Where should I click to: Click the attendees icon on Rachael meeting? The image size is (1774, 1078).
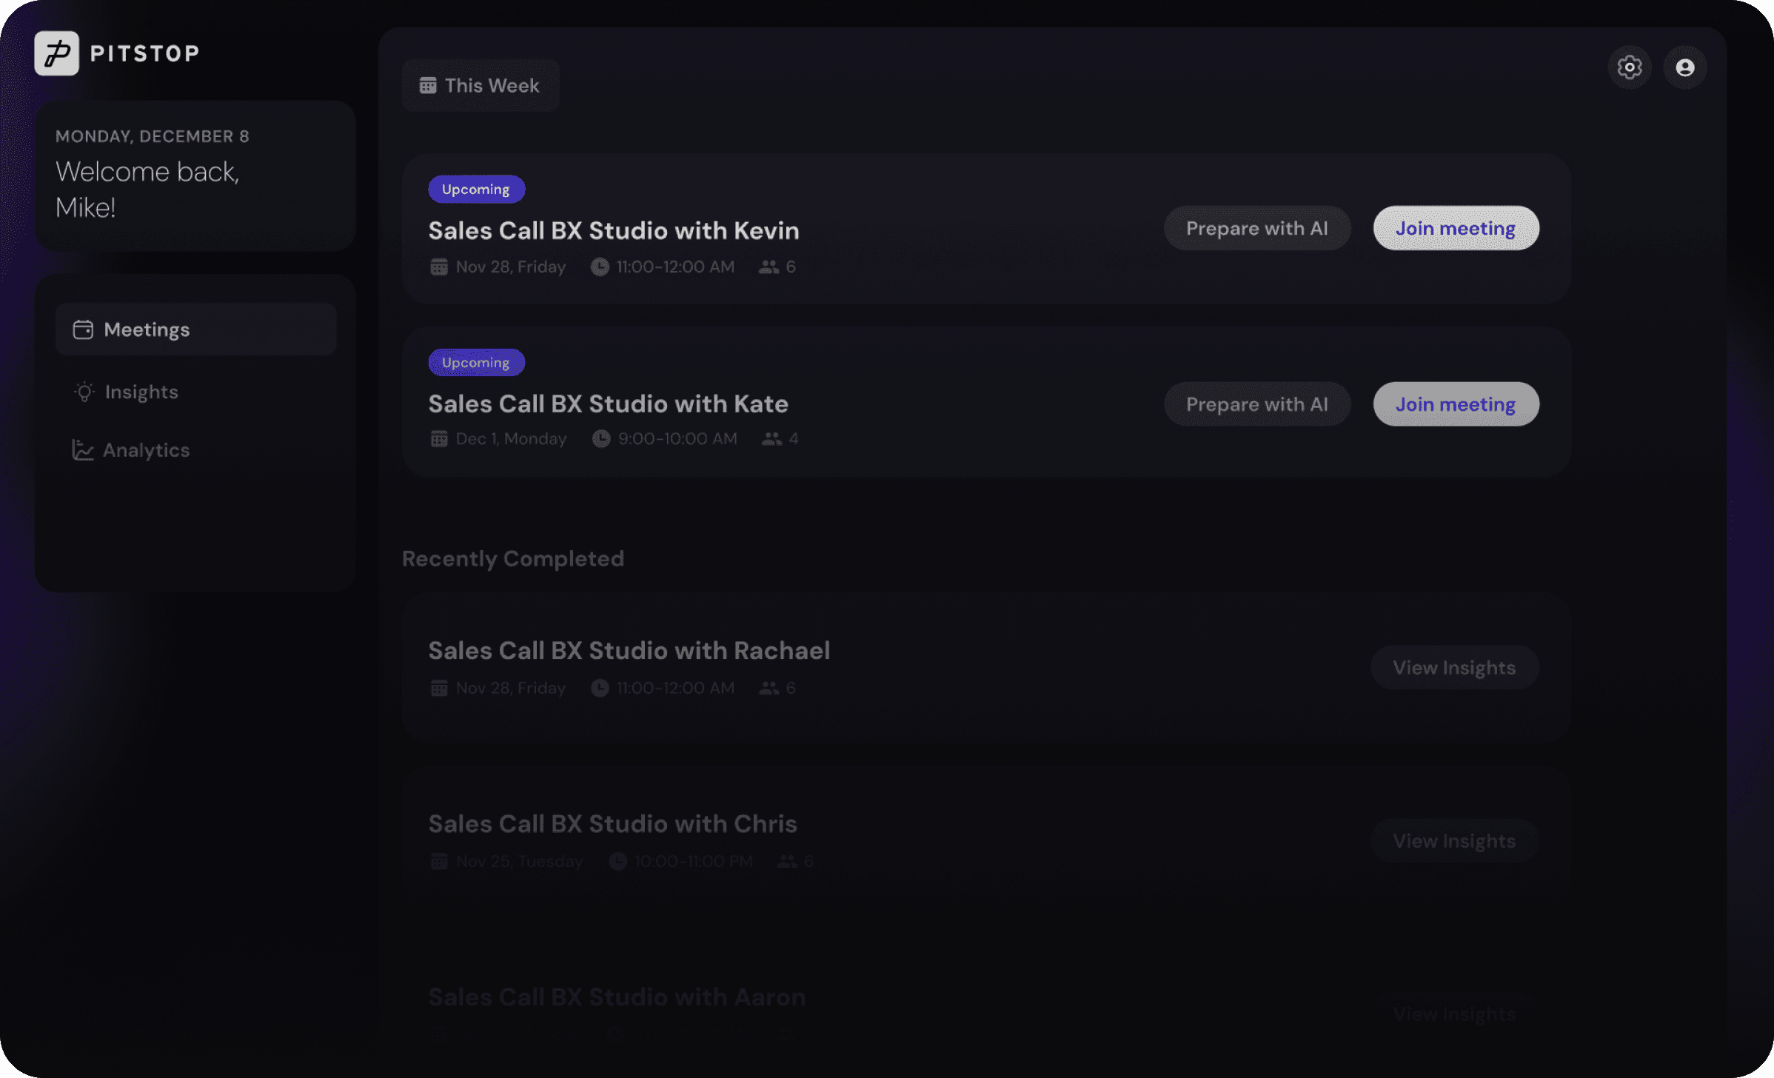click(769, 688)
